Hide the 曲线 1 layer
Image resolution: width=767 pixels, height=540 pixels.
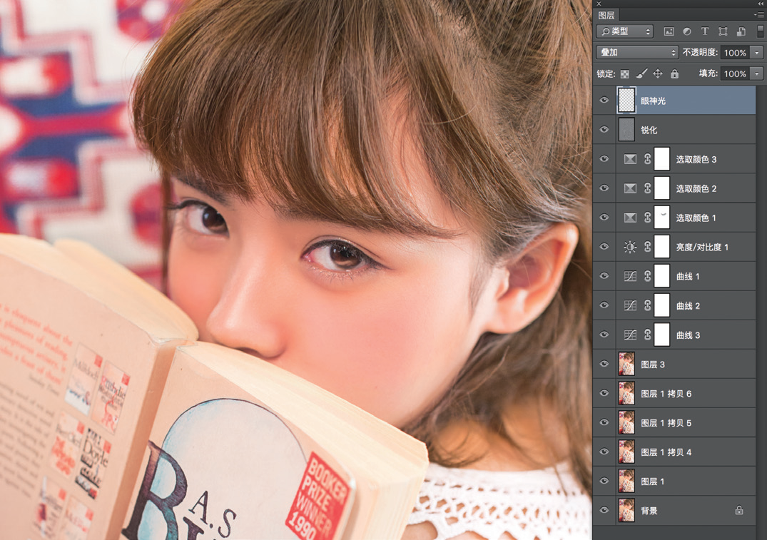click(604, 276)
